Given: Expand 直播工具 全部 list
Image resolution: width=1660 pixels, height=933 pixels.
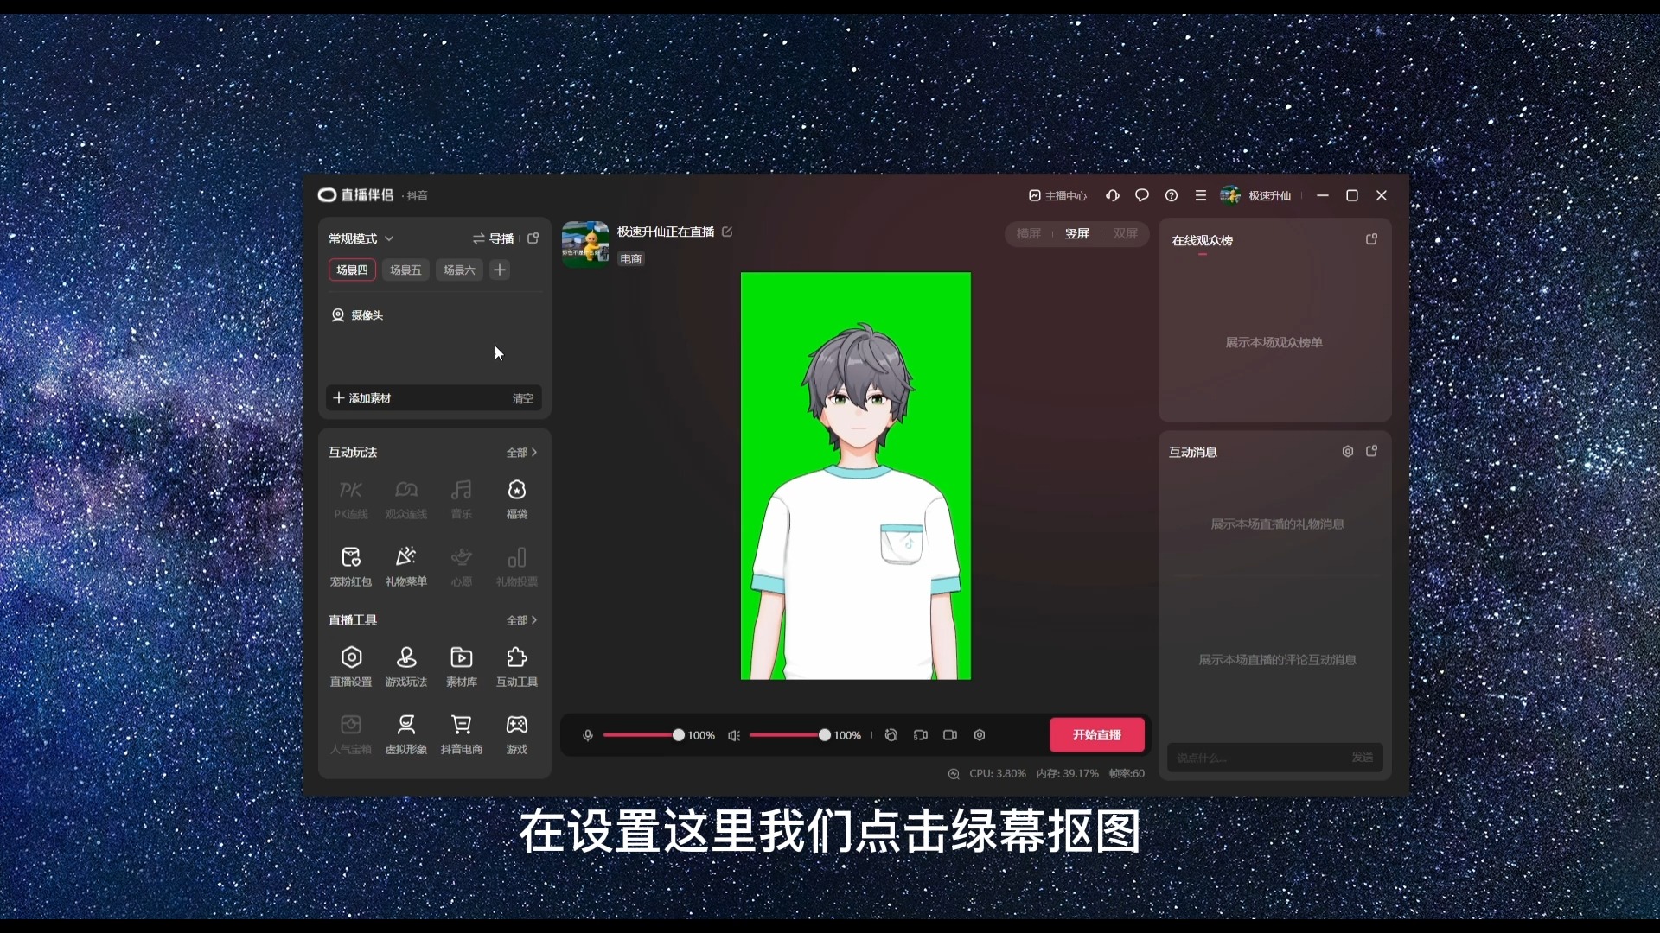Looking at the screenshot, I should tap(521, 620).
